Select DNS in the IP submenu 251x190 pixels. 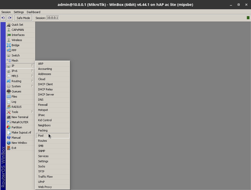pos(53,100)
